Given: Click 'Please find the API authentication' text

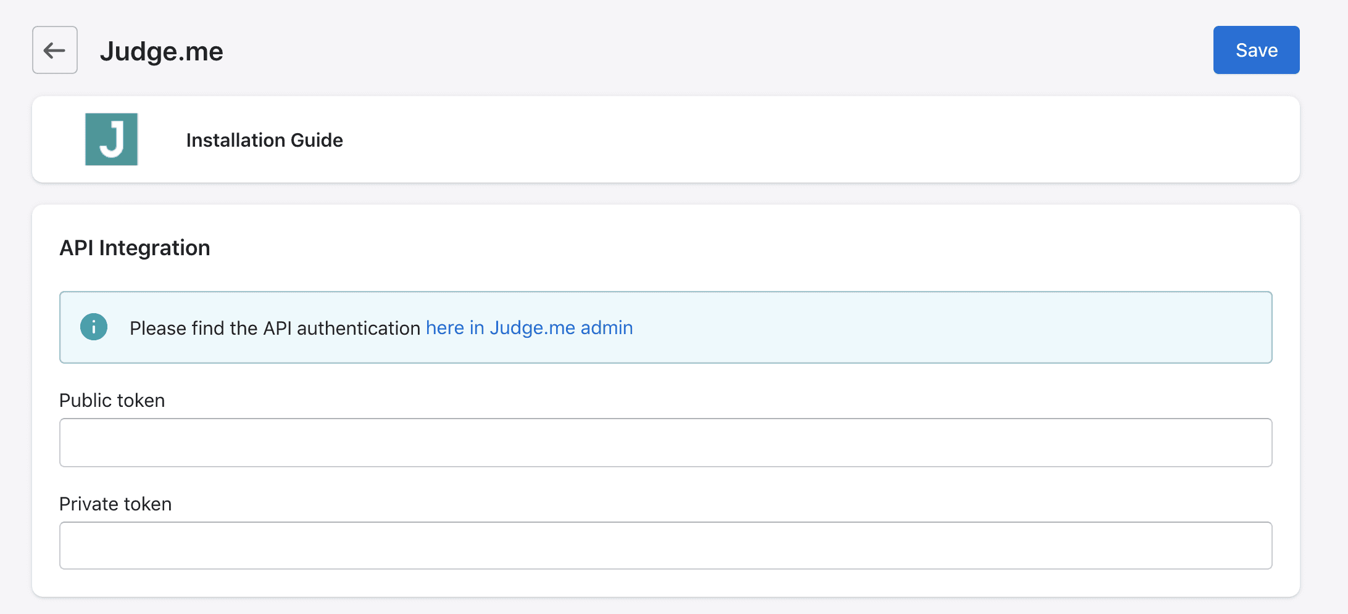Looking at the screenshot, I should pos(275,328).
